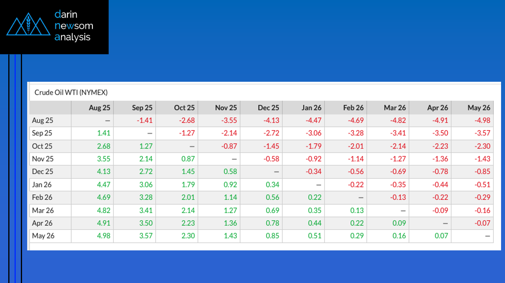Click the 0.34 cell in Jan 26 row
This screenshot has height=283, width=505.
[272, 185]
